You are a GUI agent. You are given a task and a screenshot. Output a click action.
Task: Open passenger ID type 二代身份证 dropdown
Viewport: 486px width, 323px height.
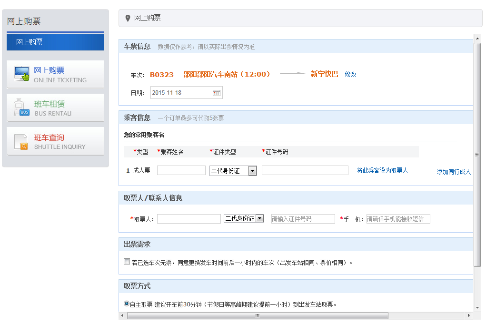233,171
